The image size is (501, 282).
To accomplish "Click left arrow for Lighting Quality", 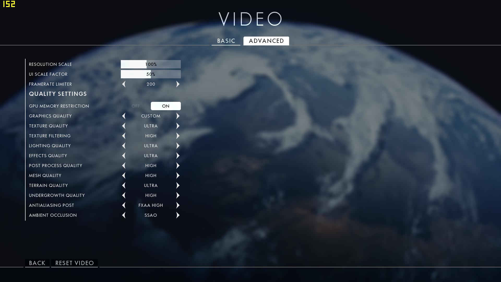I will (124, 146).
